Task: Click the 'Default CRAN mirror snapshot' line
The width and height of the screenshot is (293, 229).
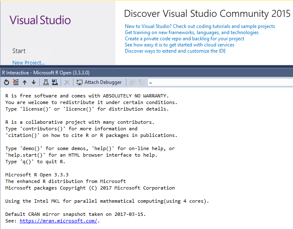Action: [76, 214]
